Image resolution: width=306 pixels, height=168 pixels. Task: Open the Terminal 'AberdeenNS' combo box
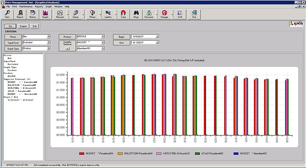point(91,48)
